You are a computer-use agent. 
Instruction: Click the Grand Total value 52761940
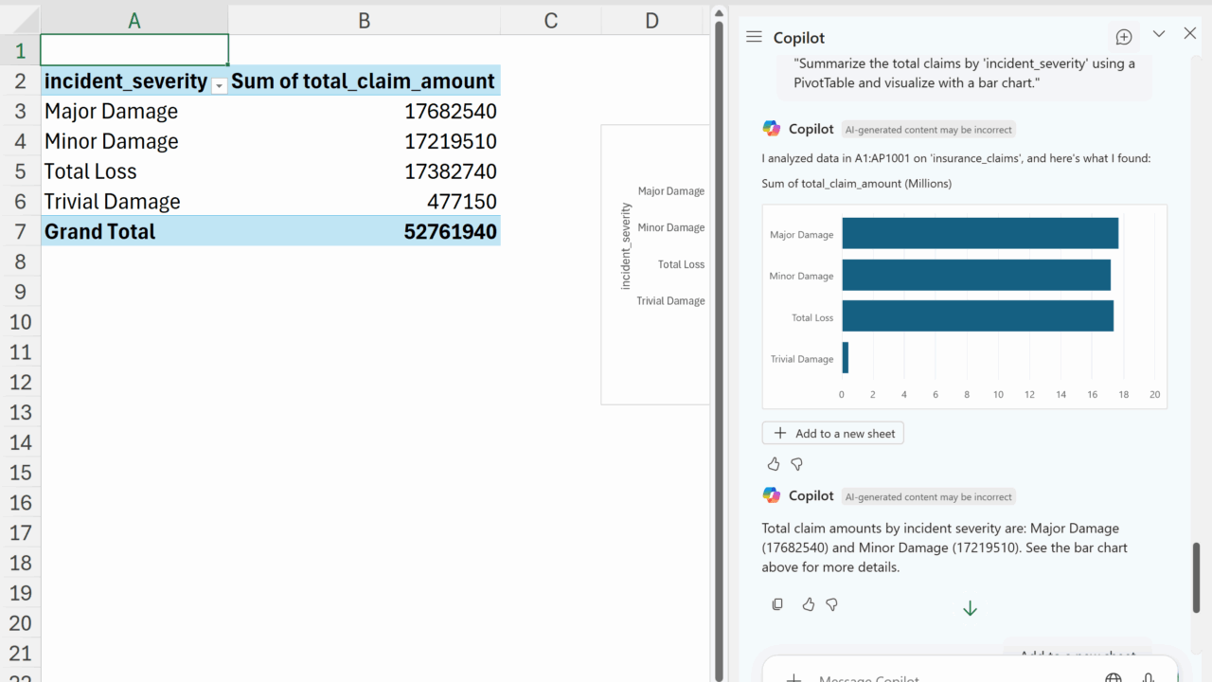[450, 232]
